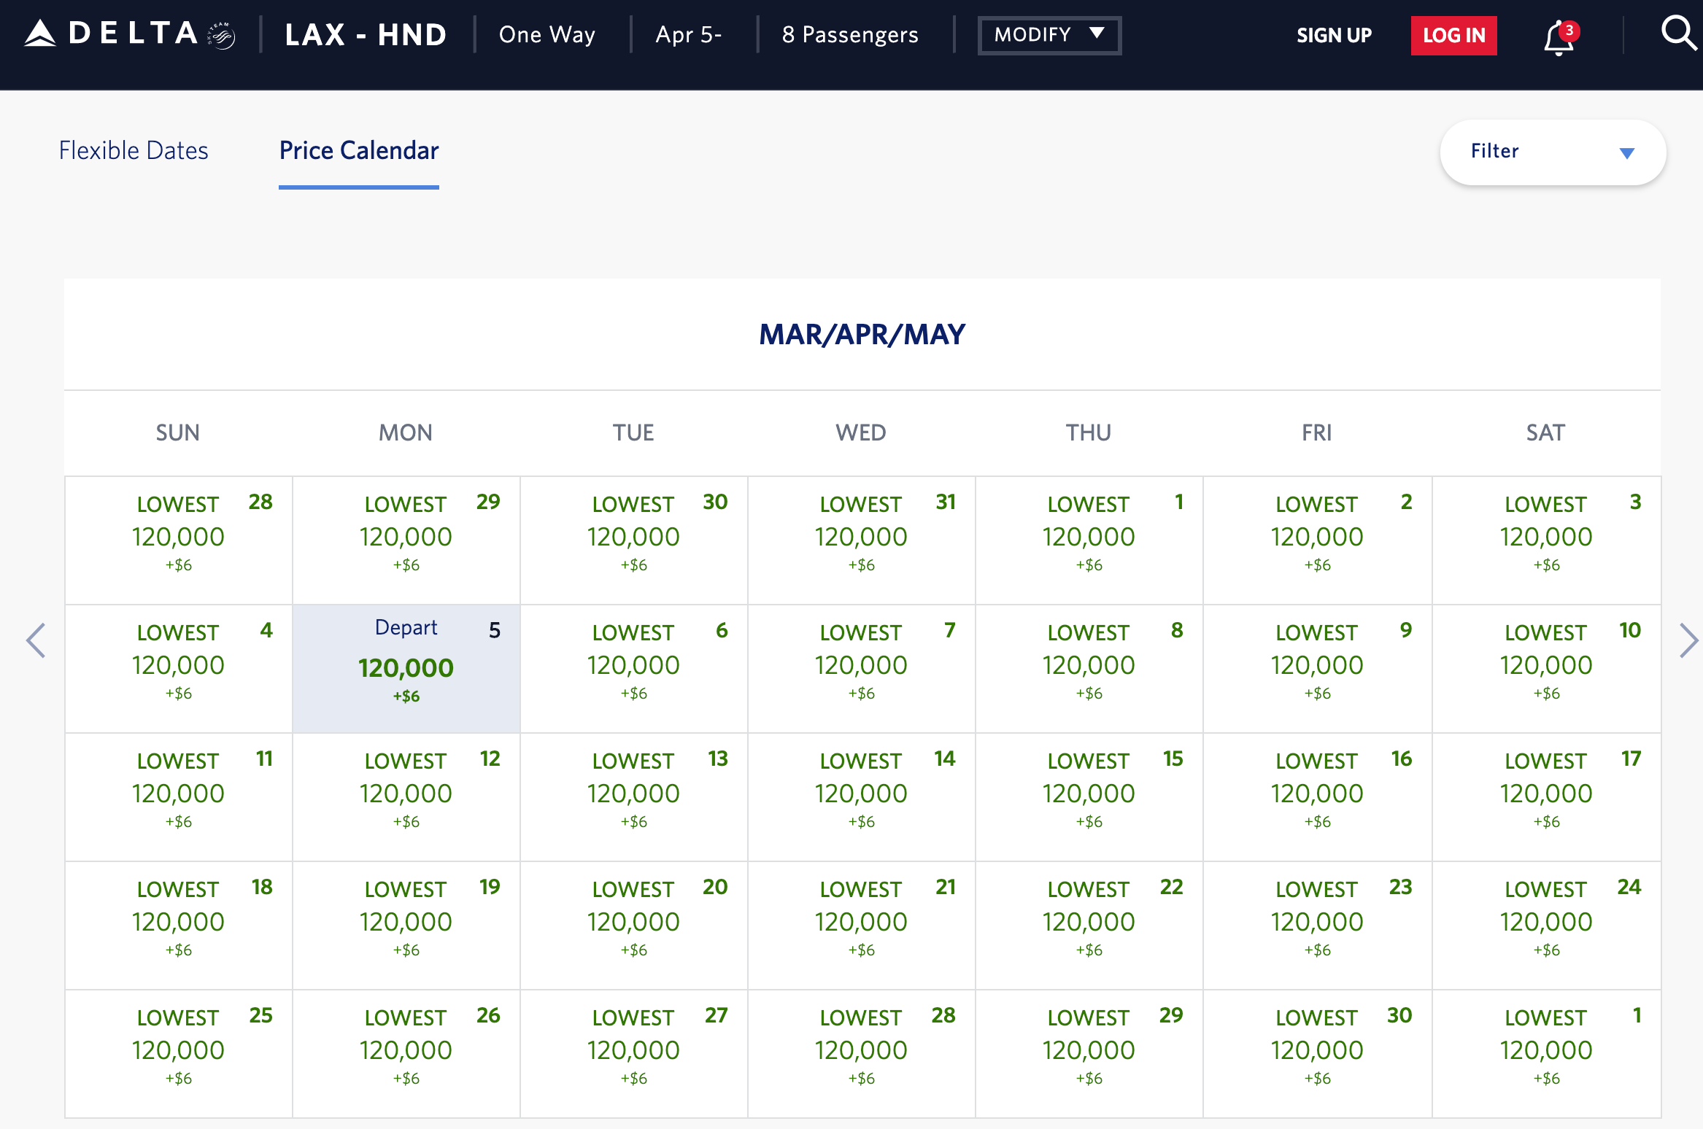
Task: Open the Filter dropdown
Action: [1552, 152]
